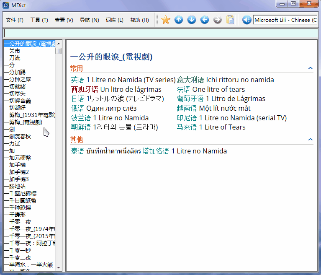Select entry 一千零二夜
Image resolution: width=321 pixels, height=275 pixels.
coord(18,257)
